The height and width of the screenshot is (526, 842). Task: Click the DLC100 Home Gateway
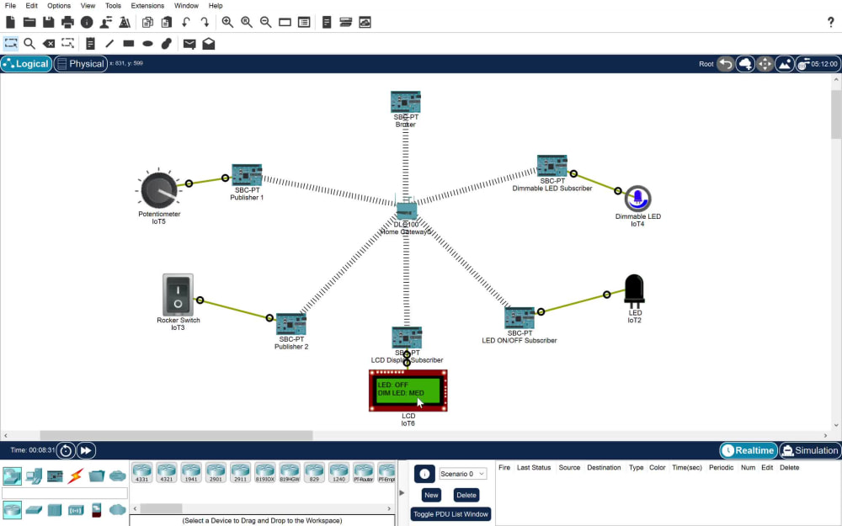point(407,210)
